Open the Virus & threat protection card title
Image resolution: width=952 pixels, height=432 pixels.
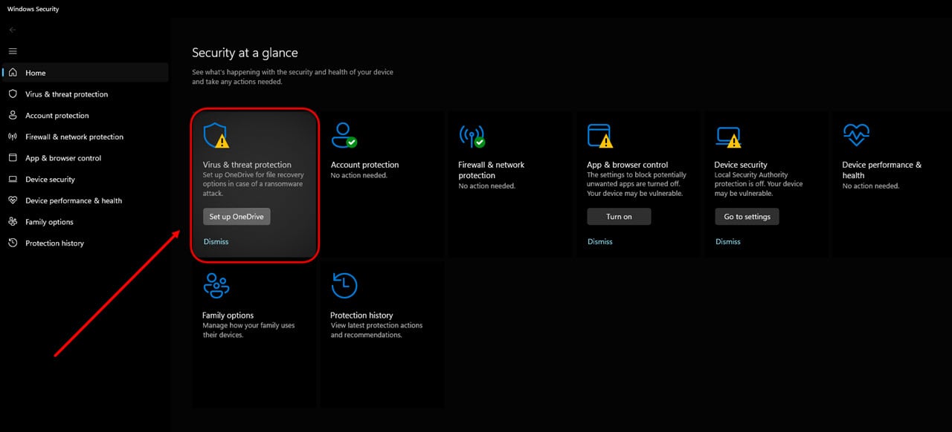[x=247, y=165]
